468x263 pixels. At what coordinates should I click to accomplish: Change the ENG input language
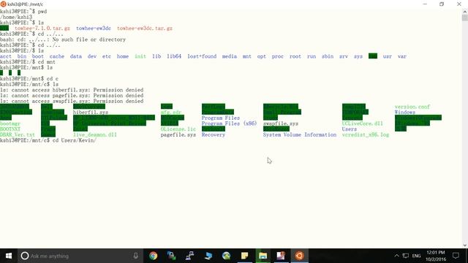pos(416,256)
